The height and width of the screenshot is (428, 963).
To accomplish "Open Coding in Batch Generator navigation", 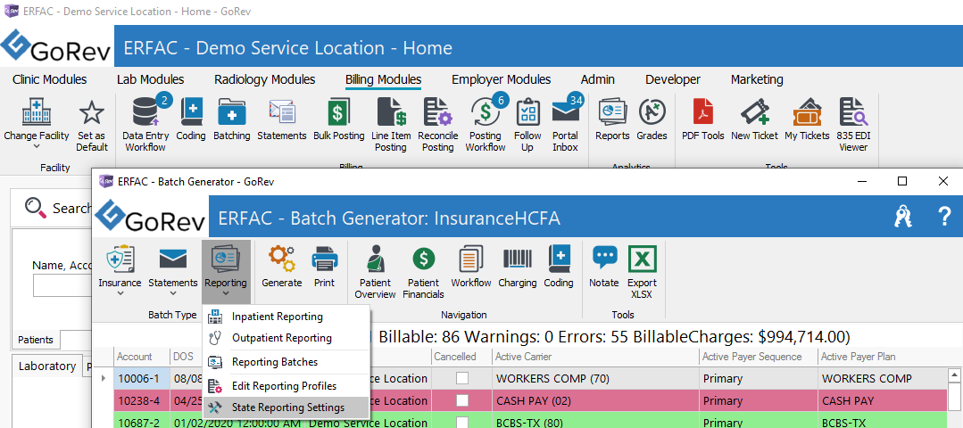I will click(559, 267).
